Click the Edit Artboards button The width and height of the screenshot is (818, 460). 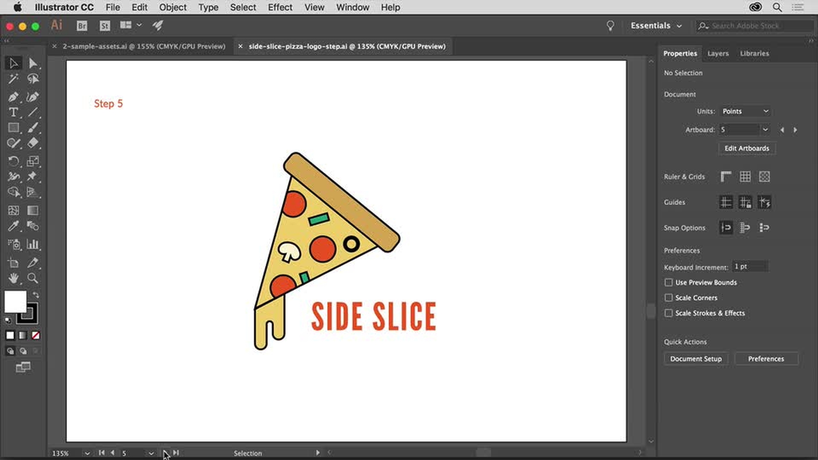747,148
